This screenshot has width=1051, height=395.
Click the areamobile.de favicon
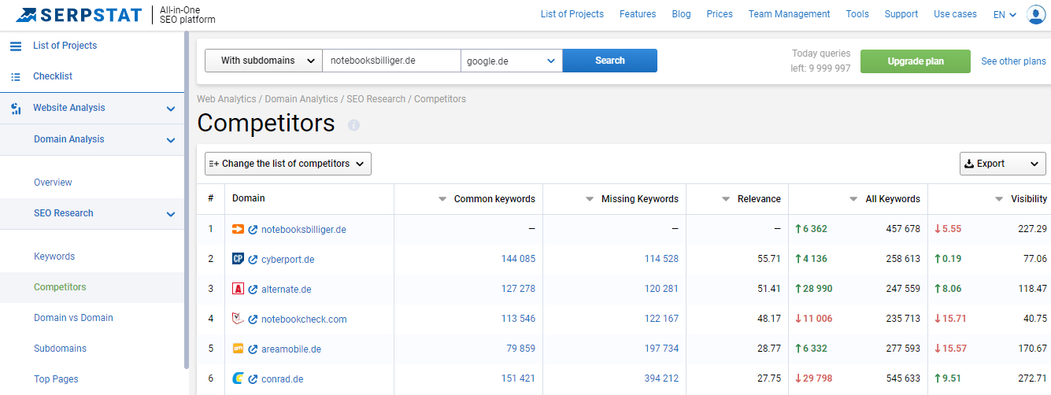coord(238,349)
